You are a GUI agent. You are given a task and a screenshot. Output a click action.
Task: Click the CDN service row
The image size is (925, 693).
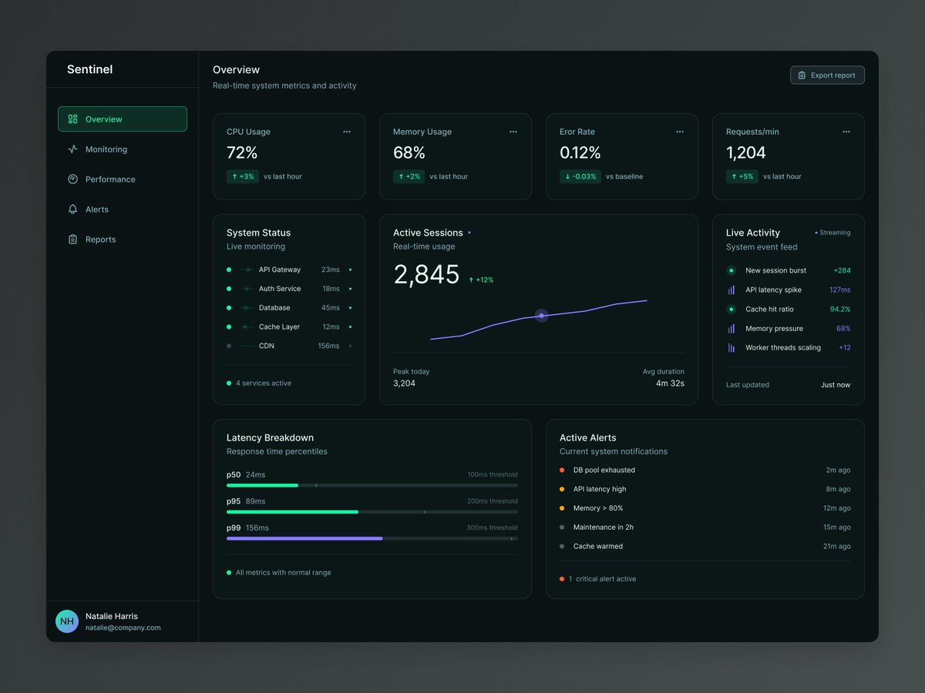(x=289, y=346)
